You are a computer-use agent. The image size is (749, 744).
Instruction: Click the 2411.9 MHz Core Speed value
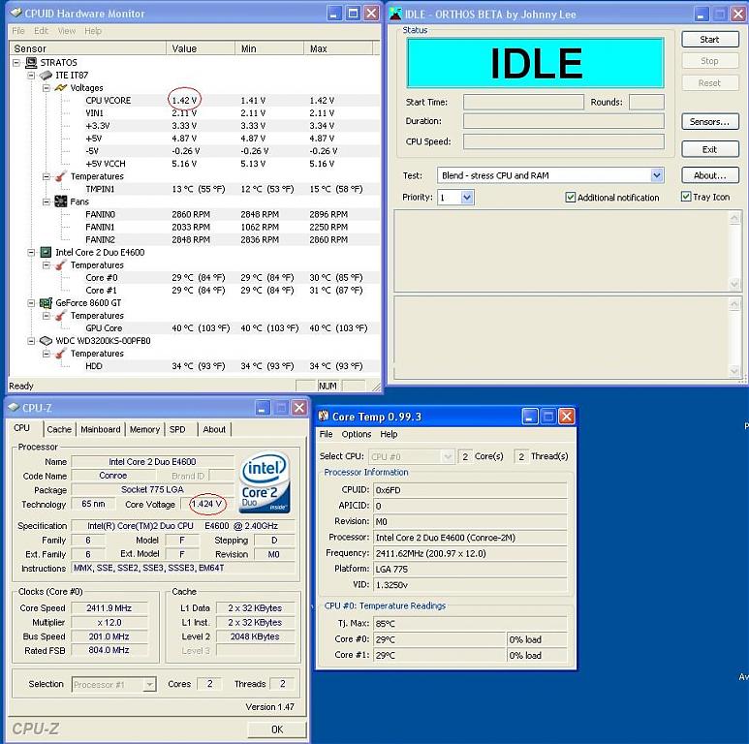[x=109, y=608]
